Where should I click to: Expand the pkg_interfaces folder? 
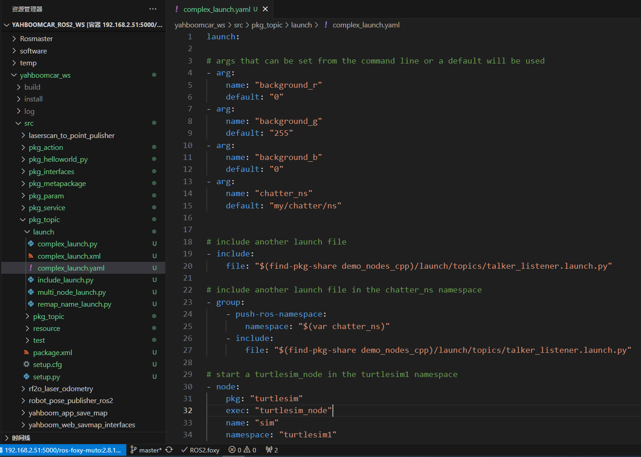23,171
